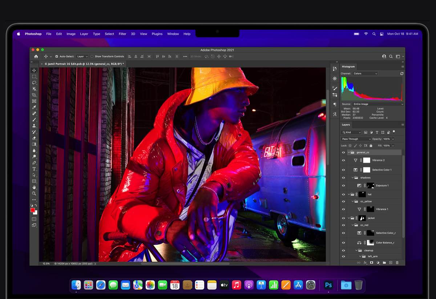This screenshot has height=299, width=436.
Task: Click the Home icon in options bar
Action: coord(36,57)
